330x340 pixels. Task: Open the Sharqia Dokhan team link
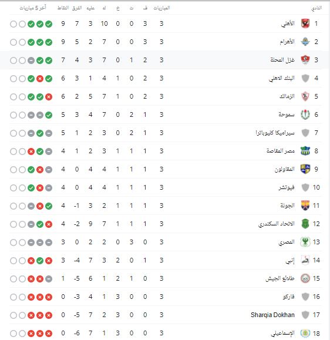[272, 315]
